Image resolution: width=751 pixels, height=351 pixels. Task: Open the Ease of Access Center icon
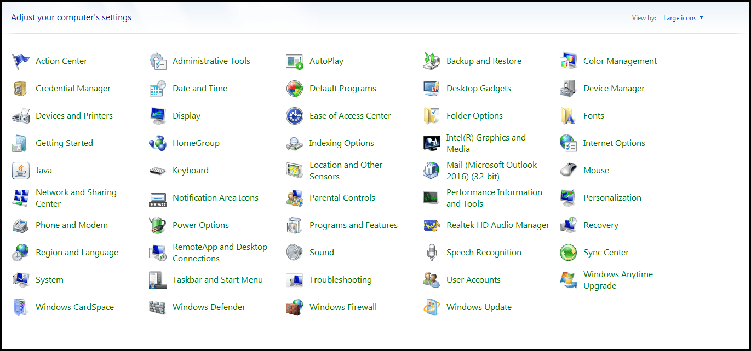coord(295,116)
